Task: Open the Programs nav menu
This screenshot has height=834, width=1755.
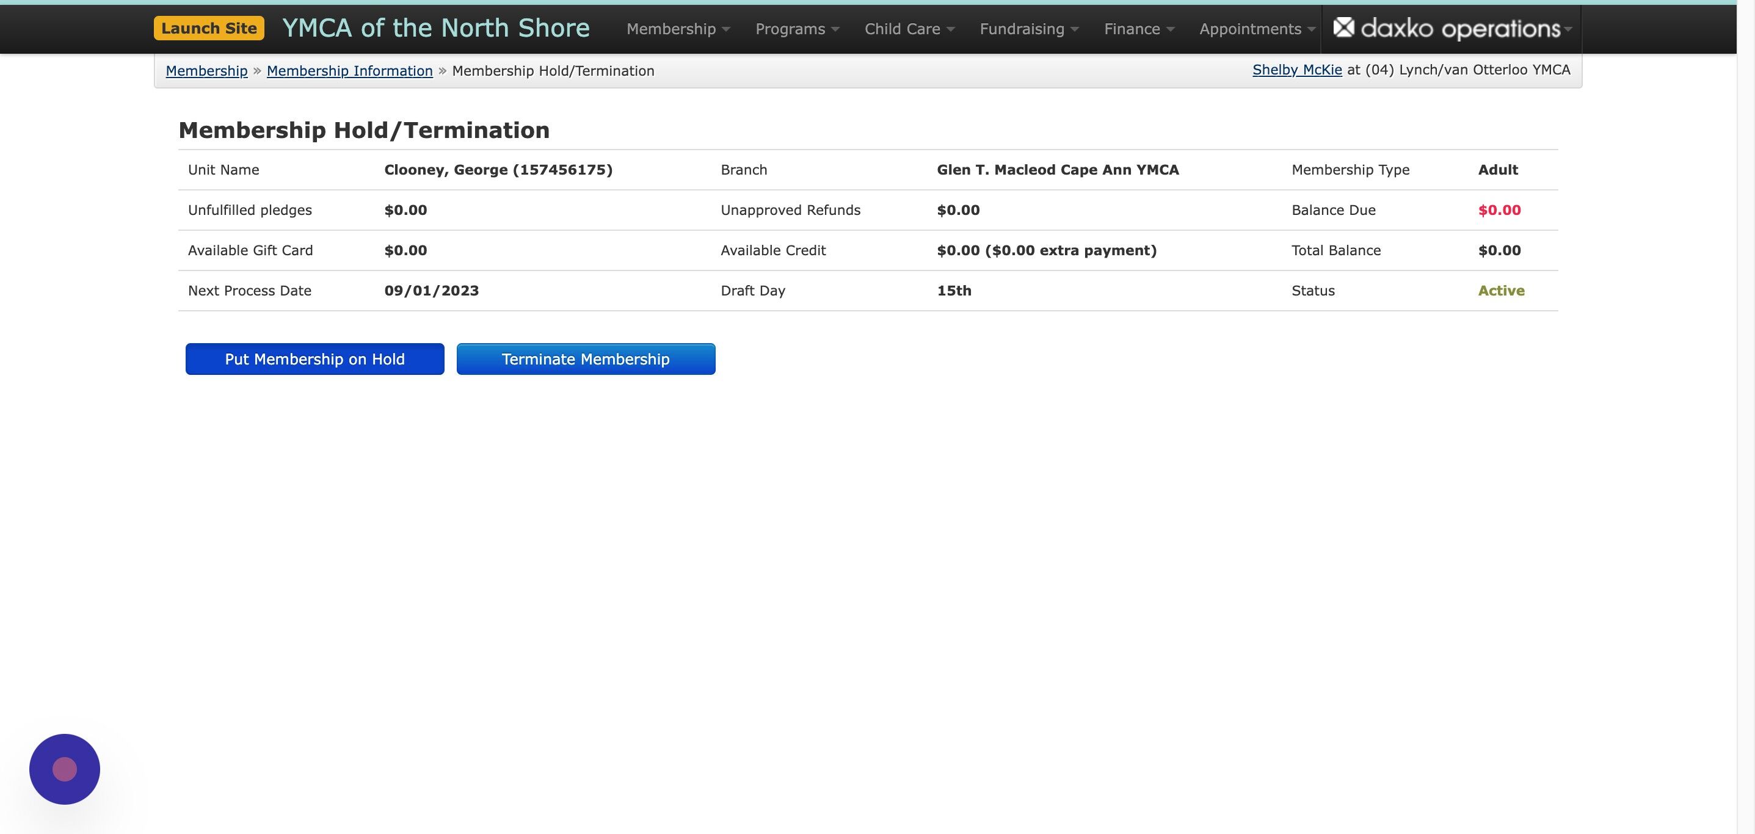Action: (797, 29)
